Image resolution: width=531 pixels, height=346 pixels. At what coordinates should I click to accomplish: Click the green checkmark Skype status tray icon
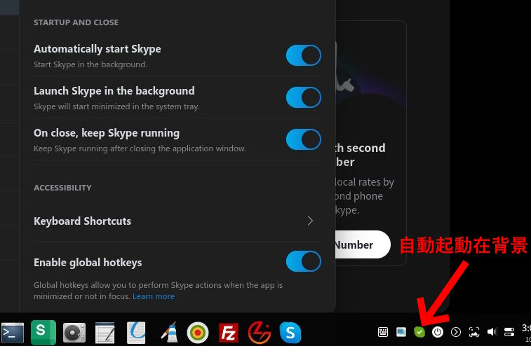(419, 332)
